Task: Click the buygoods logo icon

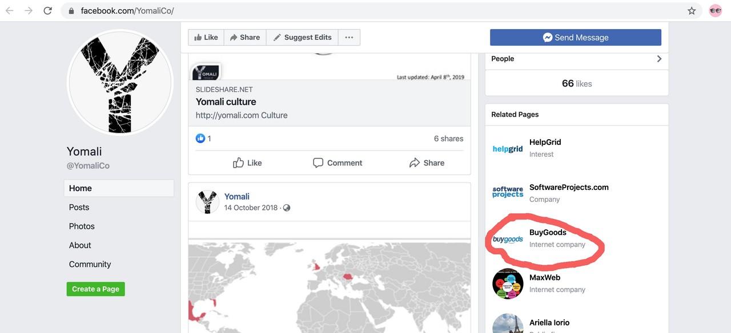Action: pyautogui.click(x=508, y=239)
